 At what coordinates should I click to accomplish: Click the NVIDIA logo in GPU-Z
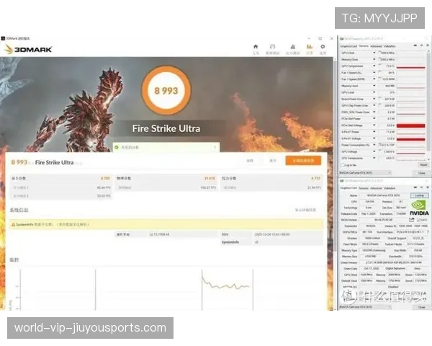click(419, 208)
